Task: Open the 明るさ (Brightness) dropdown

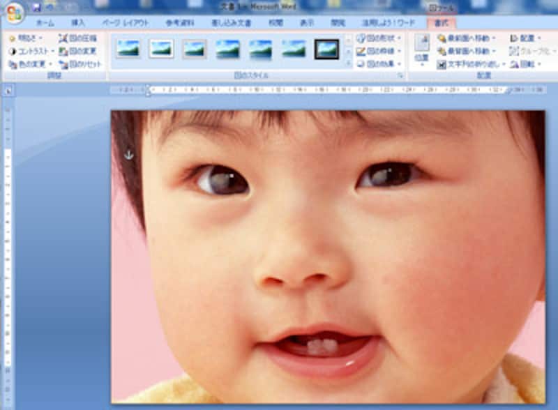Action: [x=26, y=38]
